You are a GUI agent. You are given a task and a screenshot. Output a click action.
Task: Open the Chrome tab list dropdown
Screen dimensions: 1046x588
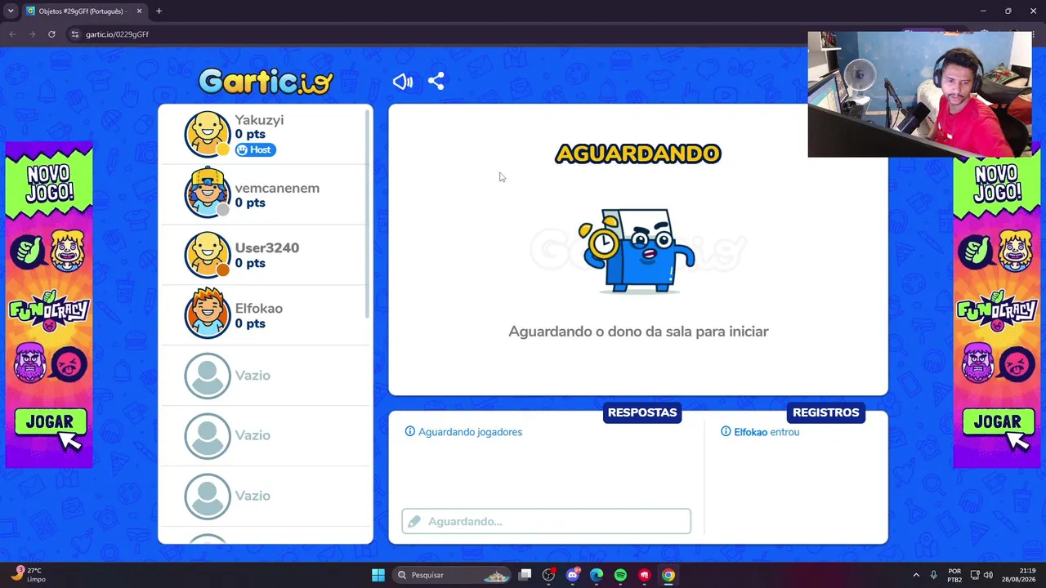pyautogui.click(x=11, y=11)
